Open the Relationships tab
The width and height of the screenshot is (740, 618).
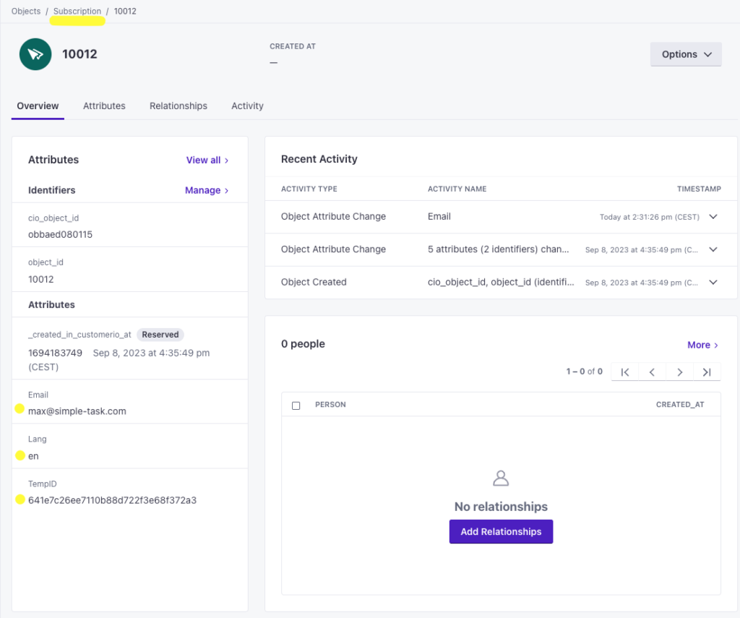tap(178, 106)
